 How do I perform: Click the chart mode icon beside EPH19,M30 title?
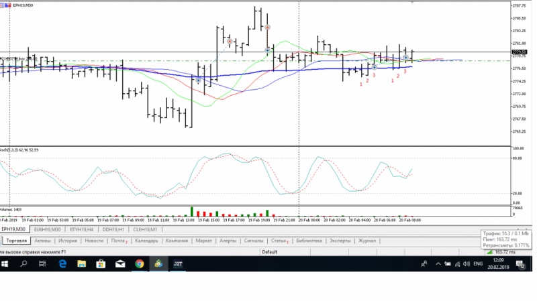[7, 5]
